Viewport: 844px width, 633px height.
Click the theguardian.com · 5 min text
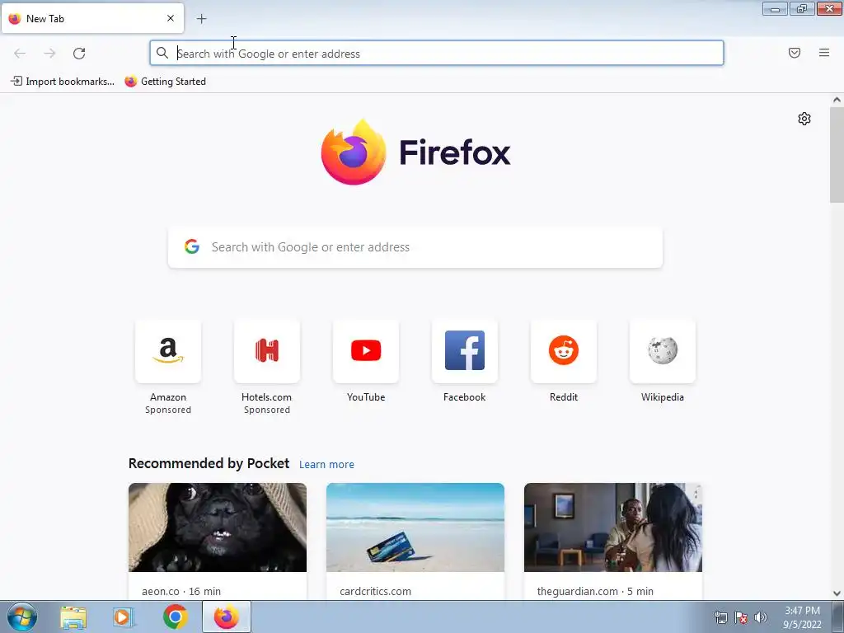pyautogui.click(x=595, y=591)
